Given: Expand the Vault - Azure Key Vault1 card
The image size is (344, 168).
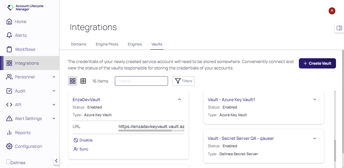Looking at the screenshot, I should coord(315,100).
